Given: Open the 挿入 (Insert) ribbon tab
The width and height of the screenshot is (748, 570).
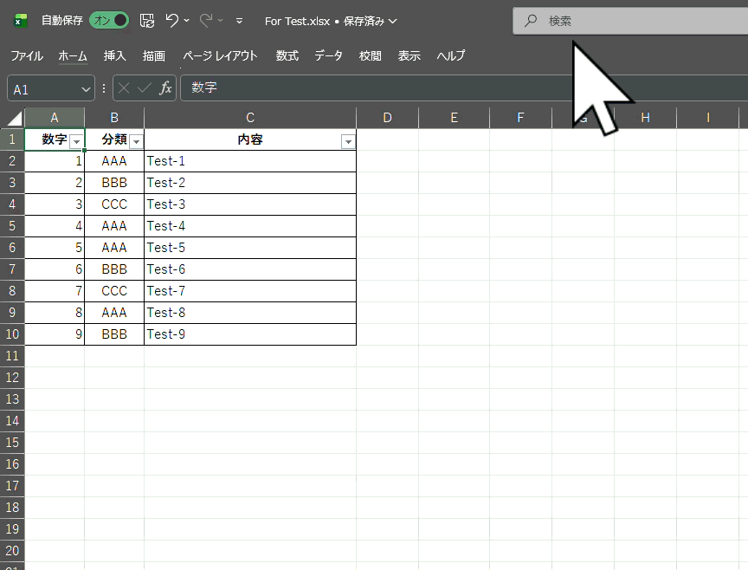Looking at the screenshot, I should coord(114,55).
